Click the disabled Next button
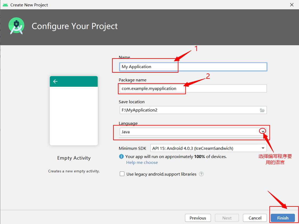Viewport: 299px width, 224px height. (x=227, y=218)
